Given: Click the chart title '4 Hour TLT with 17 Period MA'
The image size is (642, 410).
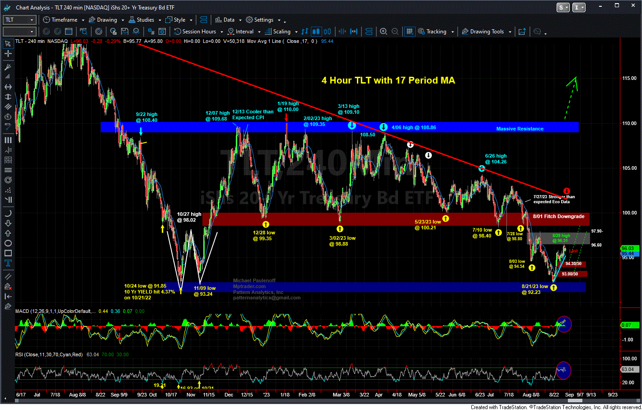Looking at the screenshot, I should click(x=388, y=80).
